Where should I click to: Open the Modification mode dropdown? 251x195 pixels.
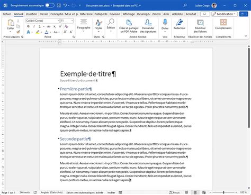click(224, 14)
